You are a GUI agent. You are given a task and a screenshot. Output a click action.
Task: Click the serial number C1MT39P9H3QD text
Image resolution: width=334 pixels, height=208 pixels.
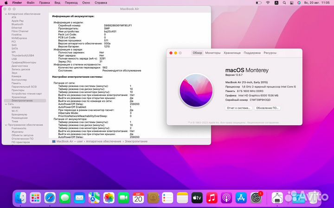click(x=260, y=100)
